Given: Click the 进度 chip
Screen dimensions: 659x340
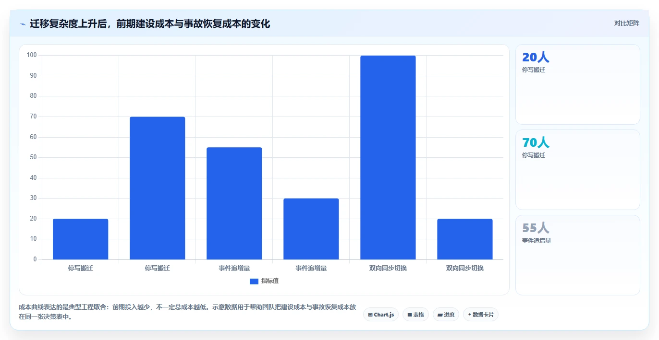Looking at the screenshot, I should [446, 315].
